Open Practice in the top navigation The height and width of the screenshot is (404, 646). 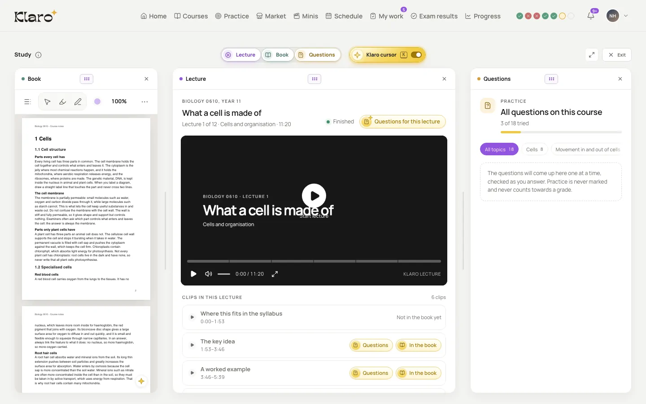click(x=232, y=16)
